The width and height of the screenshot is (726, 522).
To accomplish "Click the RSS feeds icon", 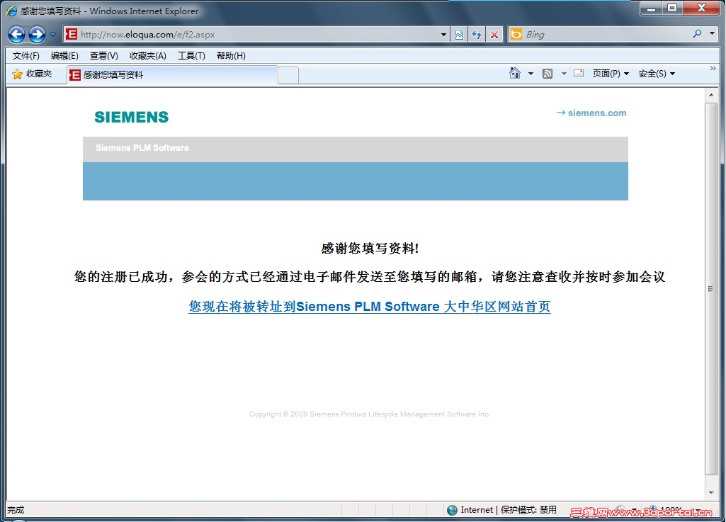I will [548, 74].
